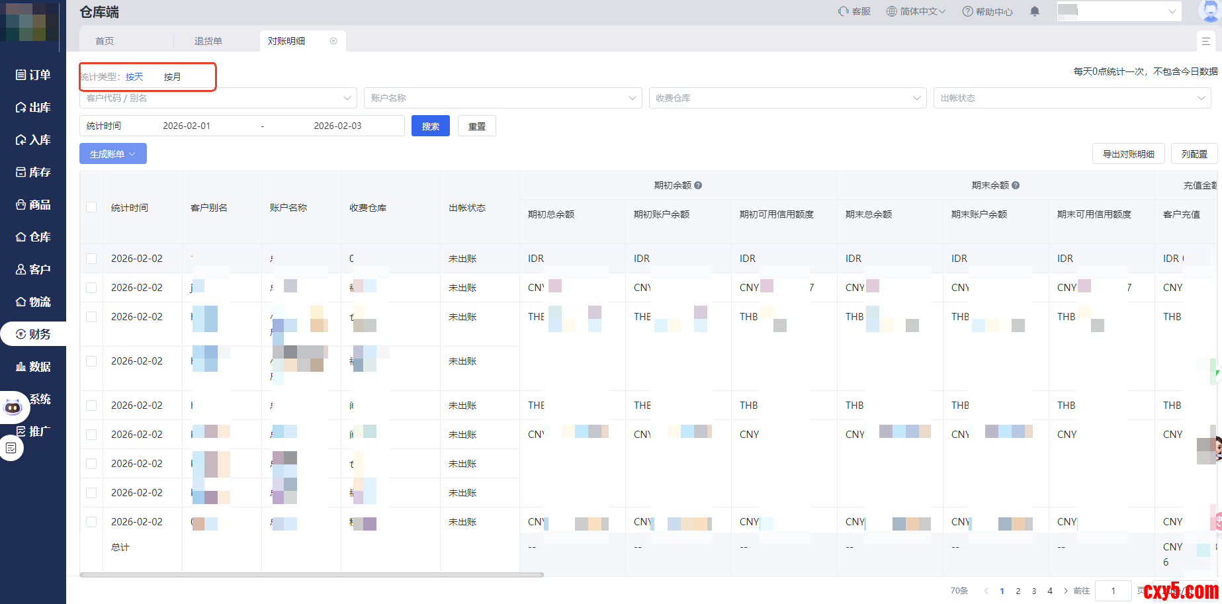This screenshot has width=1222, height=604.
Task: Click the 导出对账明细 button
Action: coord(1128,153)
